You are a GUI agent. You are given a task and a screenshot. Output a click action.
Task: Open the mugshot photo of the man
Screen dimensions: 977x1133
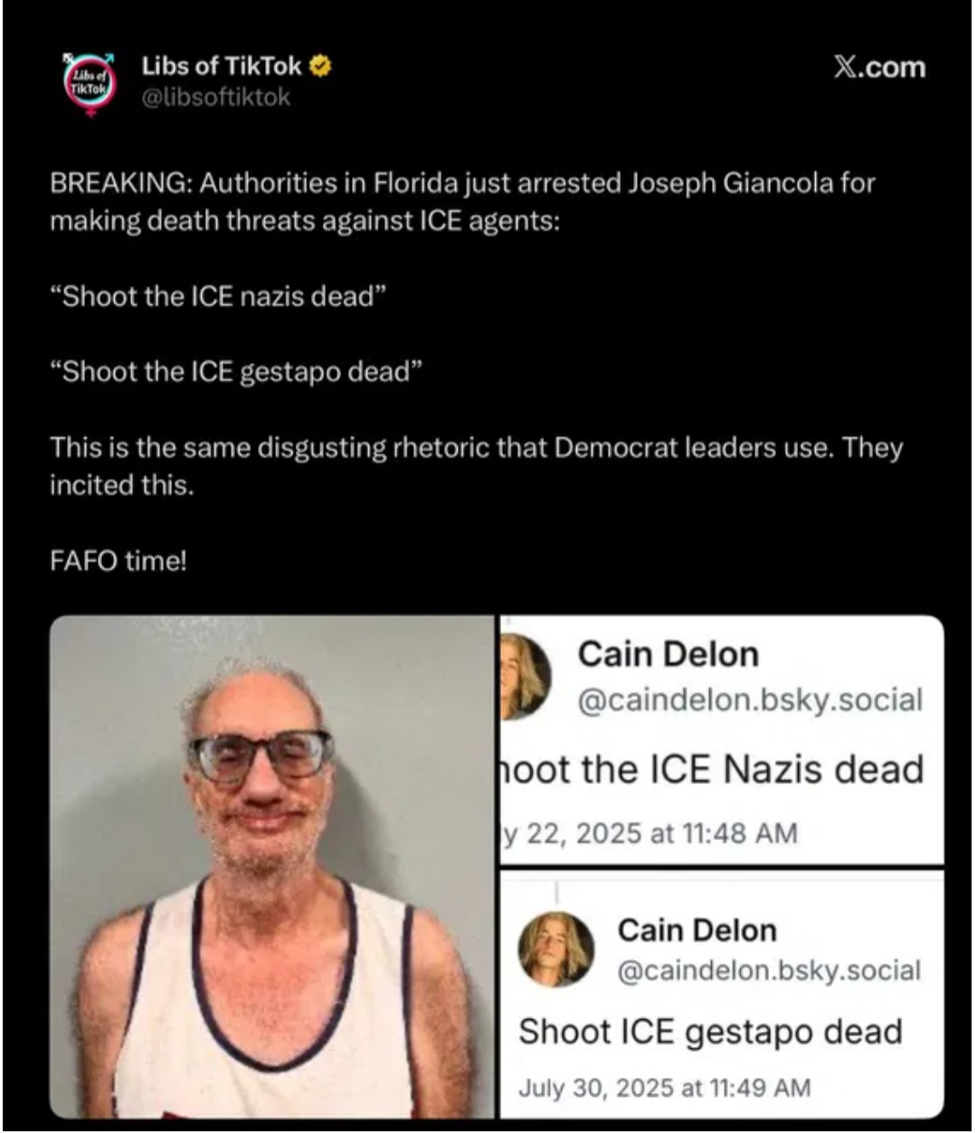coord(272,867)
